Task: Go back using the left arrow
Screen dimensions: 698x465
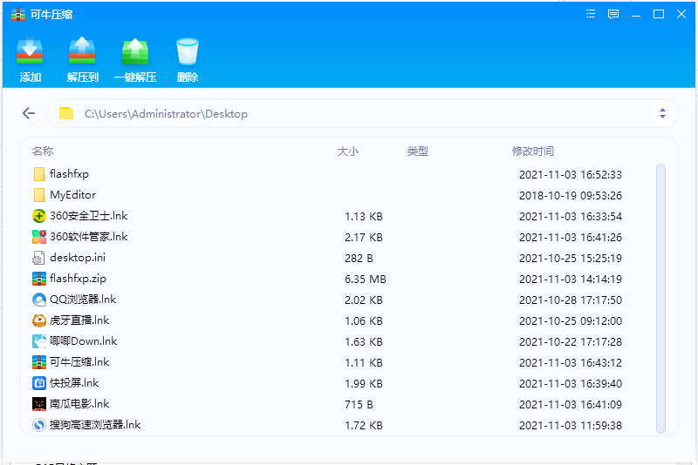Action: click(x=29, y=113)
